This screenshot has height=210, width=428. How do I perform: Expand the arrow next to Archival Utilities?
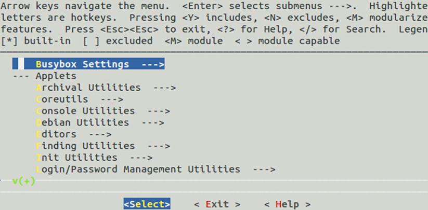(164, 87)
